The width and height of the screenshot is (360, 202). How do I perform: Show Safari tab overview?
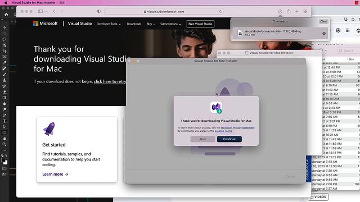pyautogui.click(x=305, y=11)
